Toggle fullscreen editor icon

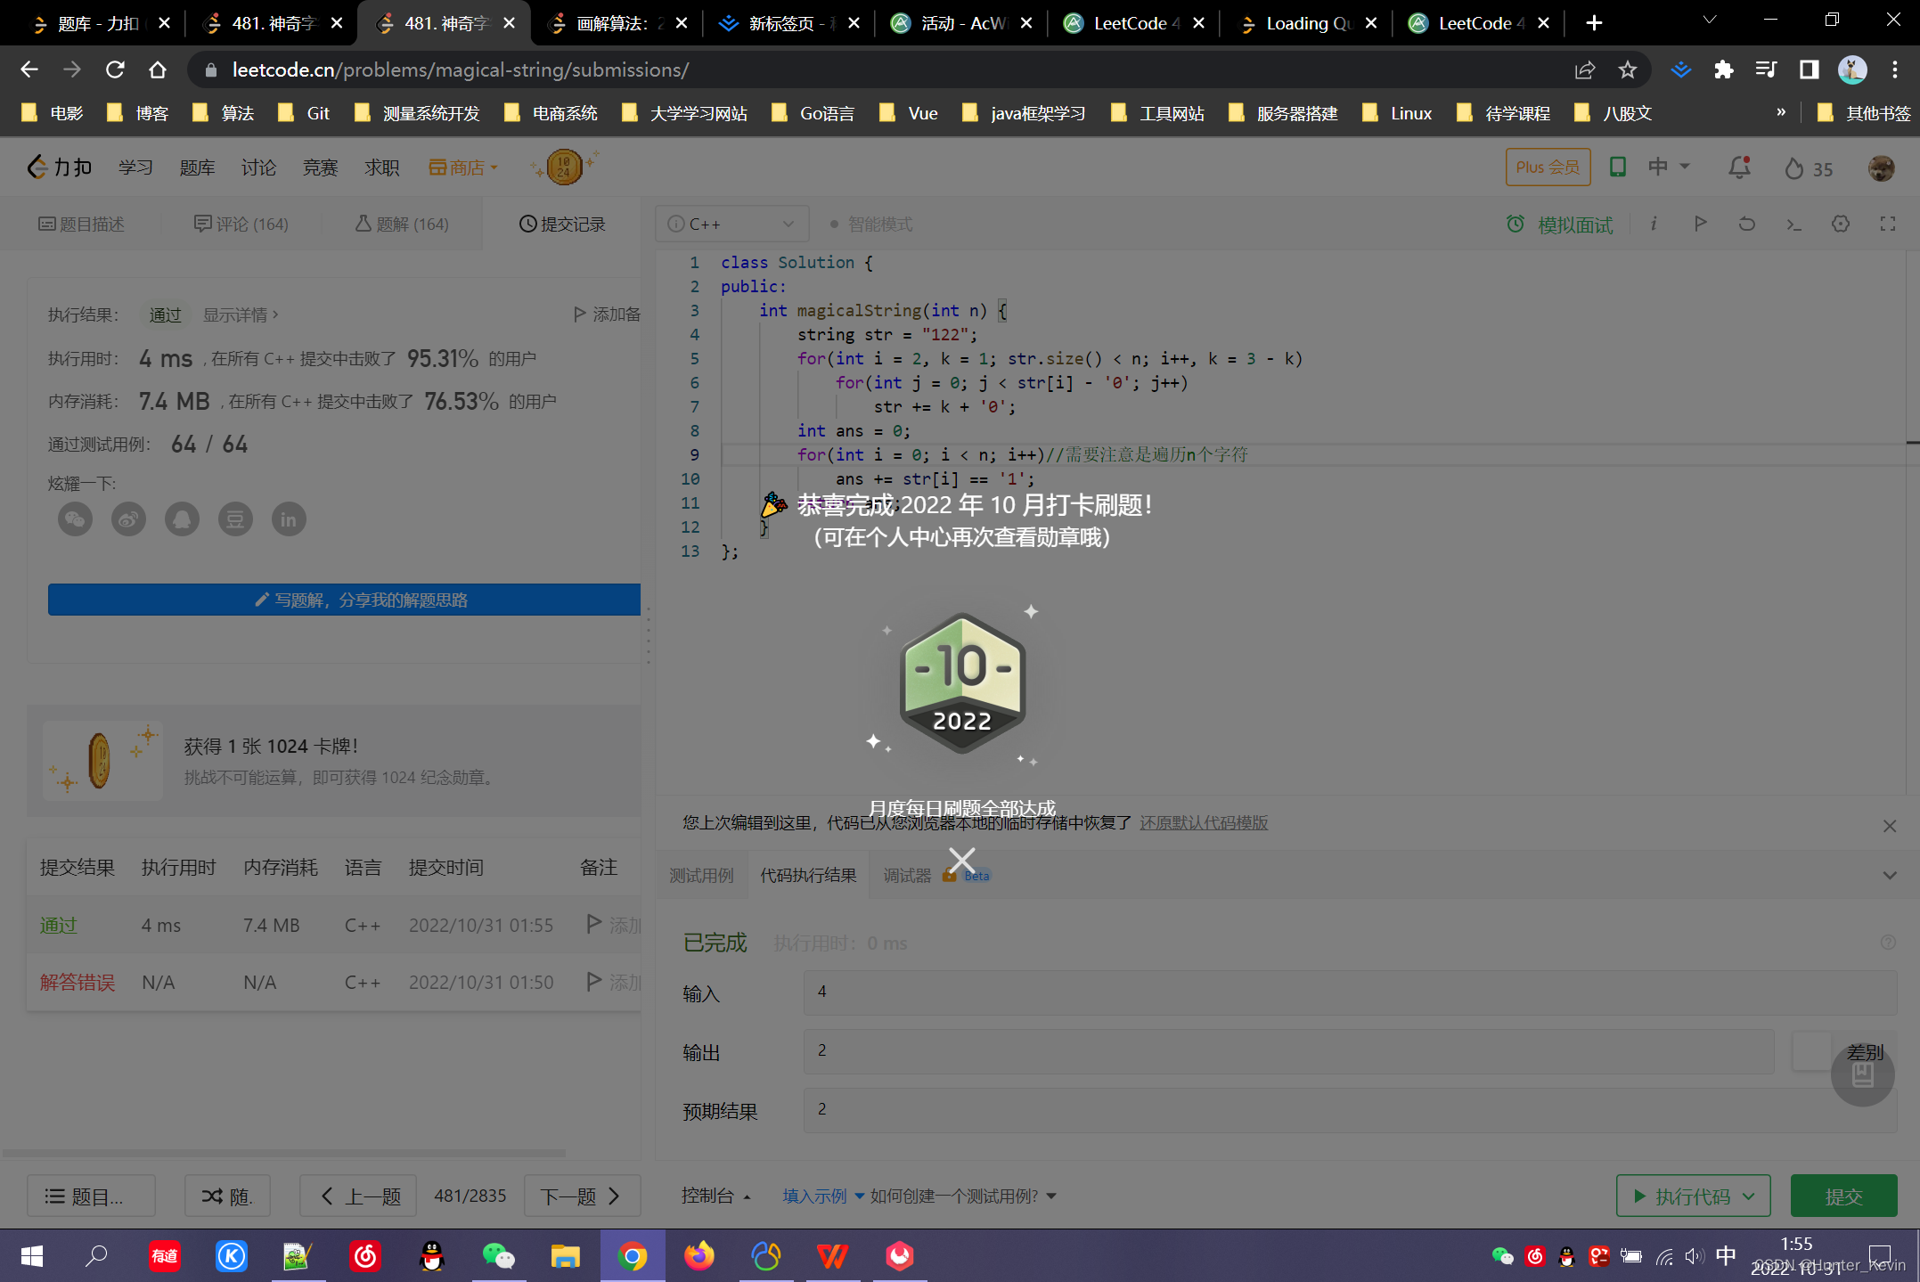click(x=1887, y=224)
